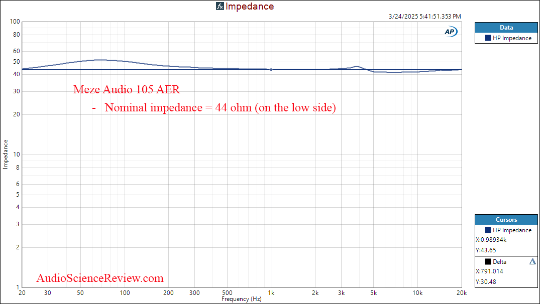Image resolution: width=540 pixels, height=304 pixels.
Task: Click the 1k frequency axis tick label
Action: 271,293
